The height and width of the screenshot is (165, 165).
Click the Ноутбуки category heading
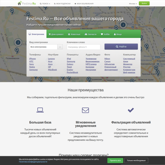pos(53,55)
